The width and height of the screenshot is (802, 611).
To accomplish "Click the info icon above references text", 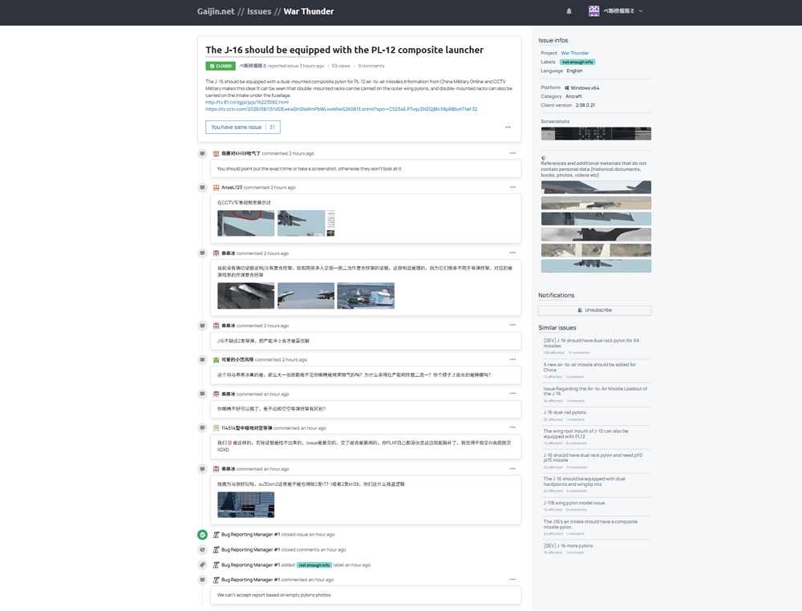I will pyautogui.click(x=543, y=158).
